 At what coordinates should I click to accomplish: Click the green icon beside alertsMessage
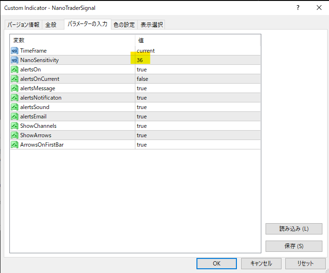click(x=15, y=88)
